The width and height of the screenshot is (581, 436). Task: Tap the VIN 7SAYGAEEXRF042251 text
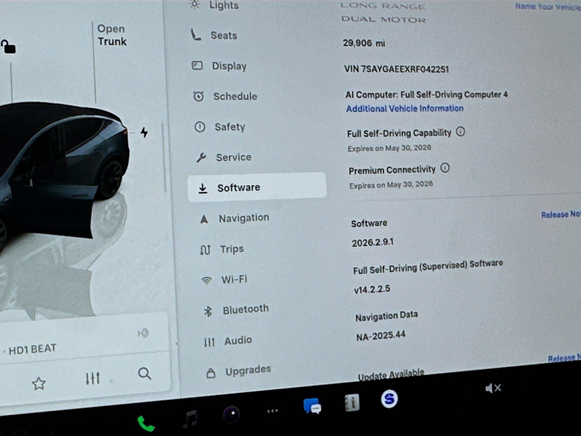[396, 69]
